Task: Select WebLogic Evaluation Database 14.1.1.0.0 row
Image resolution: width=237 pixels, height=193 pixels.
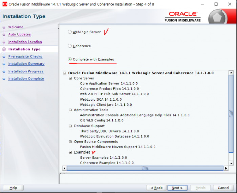Action: pyautogui.click(x=114, y=136)
